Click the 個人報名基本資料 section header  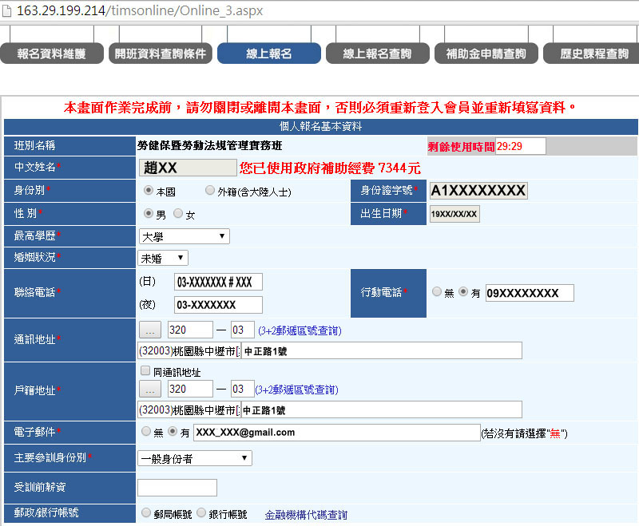click(321, 127)
